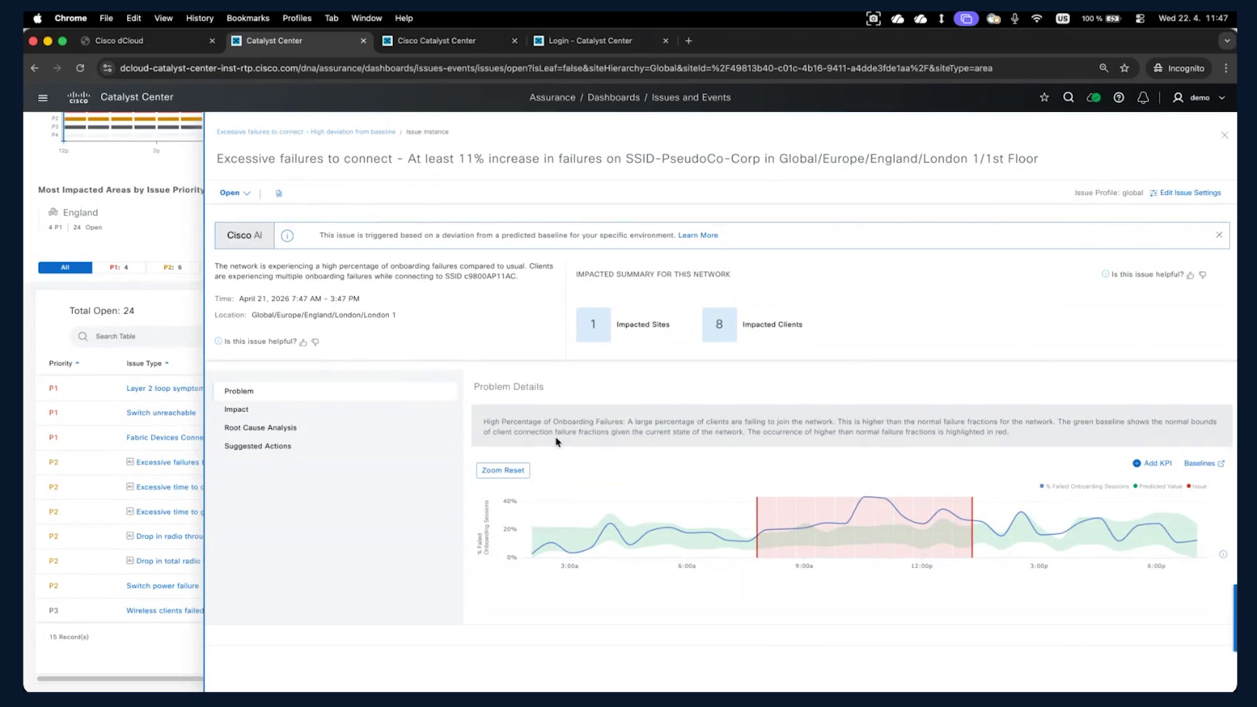Click the info icon in Cisco AI banner
This screenshot has width=1257, height=707.
pyautogui.click(x=287, y=236)
